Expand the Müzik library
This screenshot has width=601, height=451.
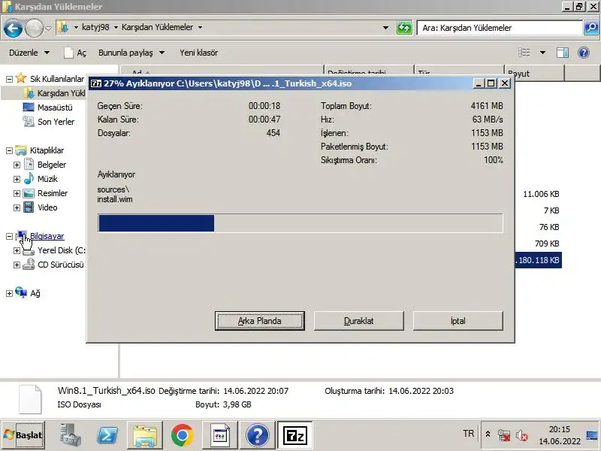(17, 179)
